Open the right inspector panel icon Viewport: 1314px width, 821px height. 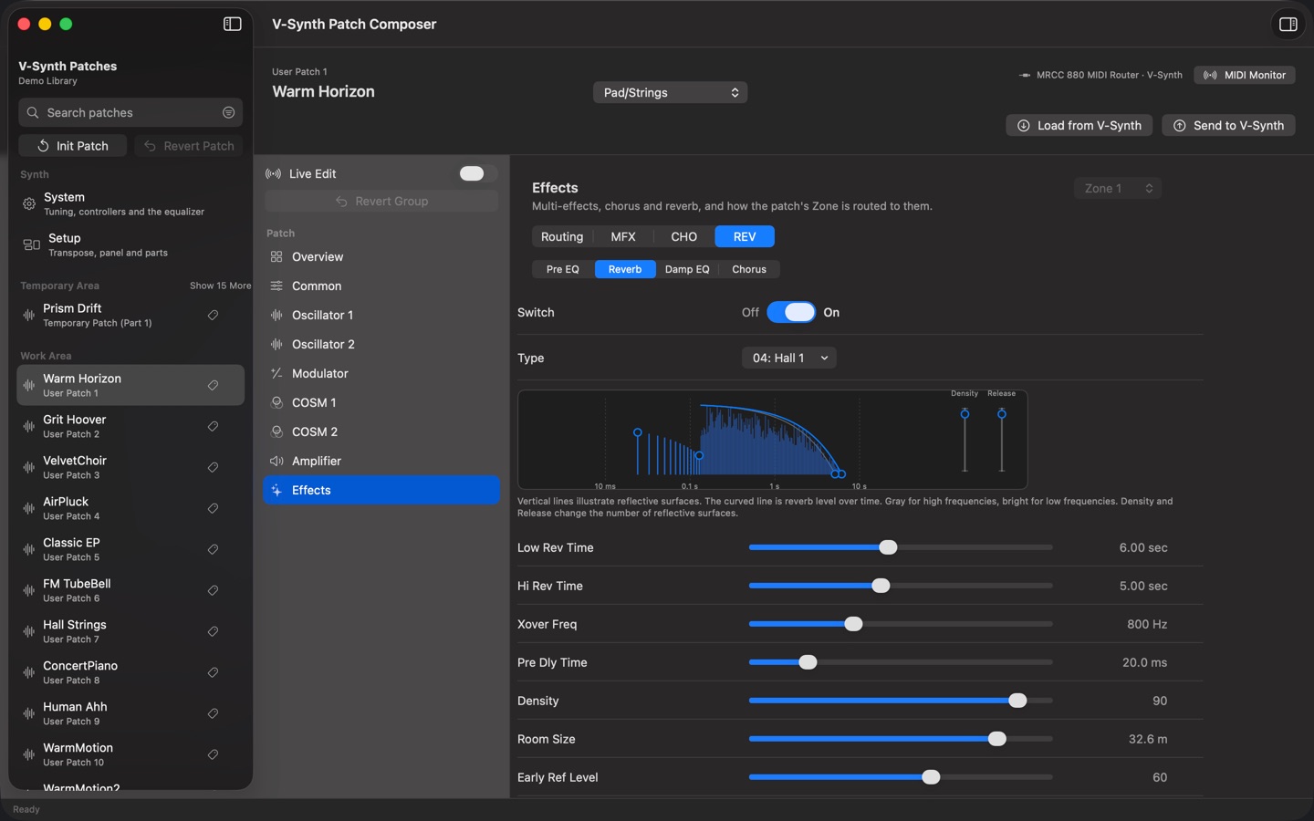coord(1288,25)
